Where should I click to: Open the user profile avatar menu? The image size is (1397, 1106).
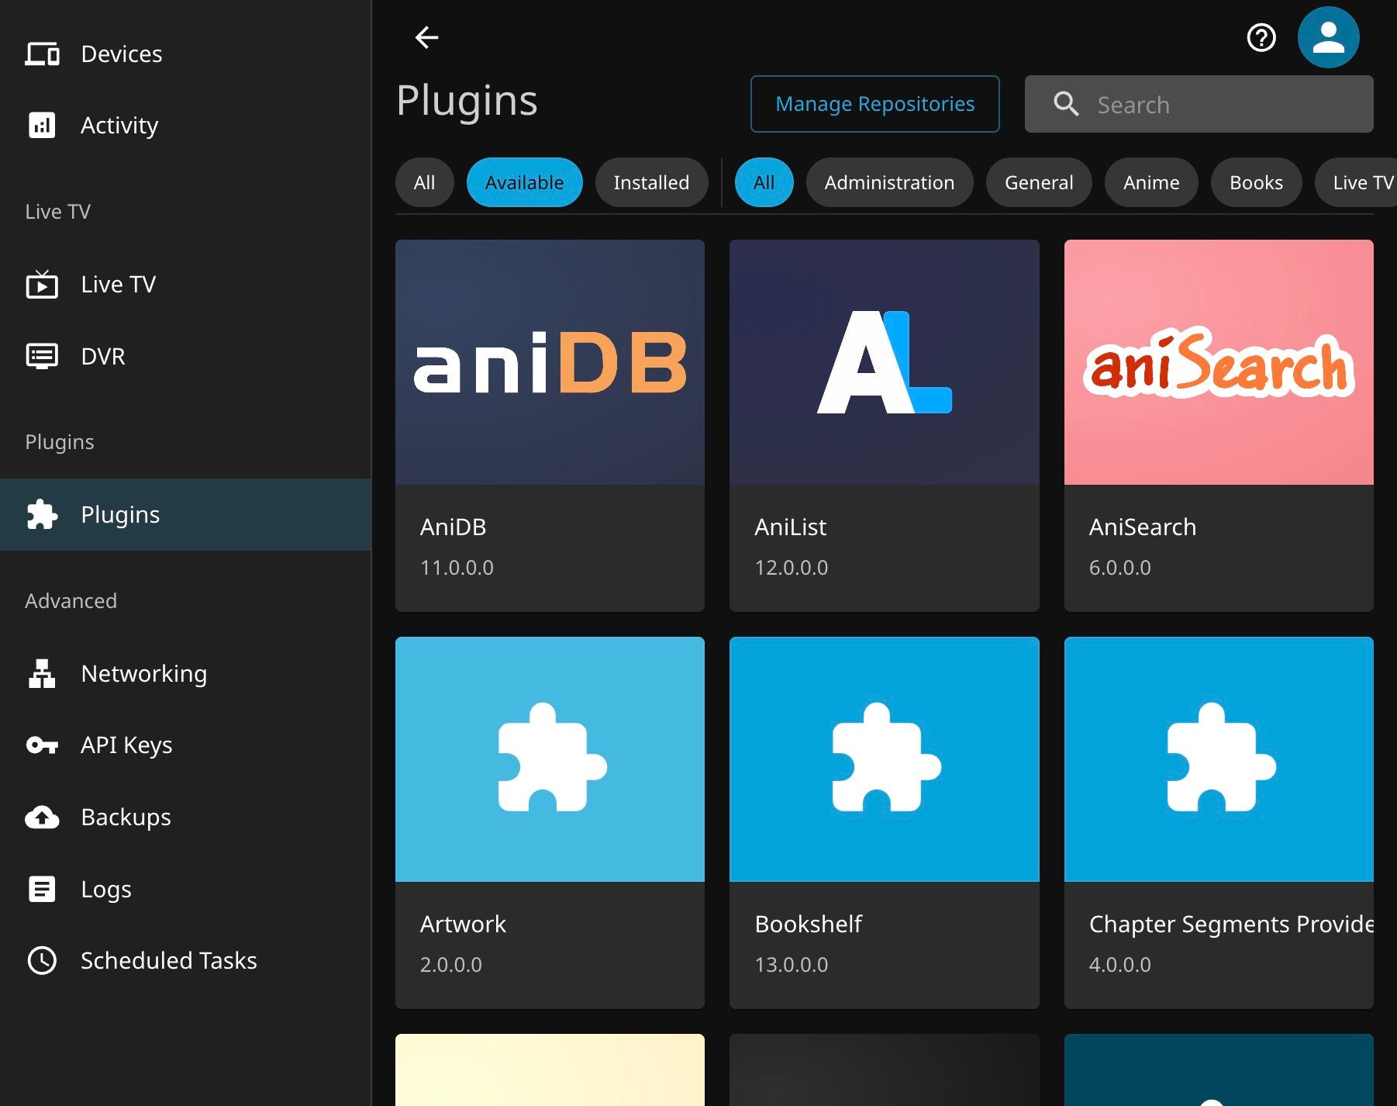pos(1328,37)
